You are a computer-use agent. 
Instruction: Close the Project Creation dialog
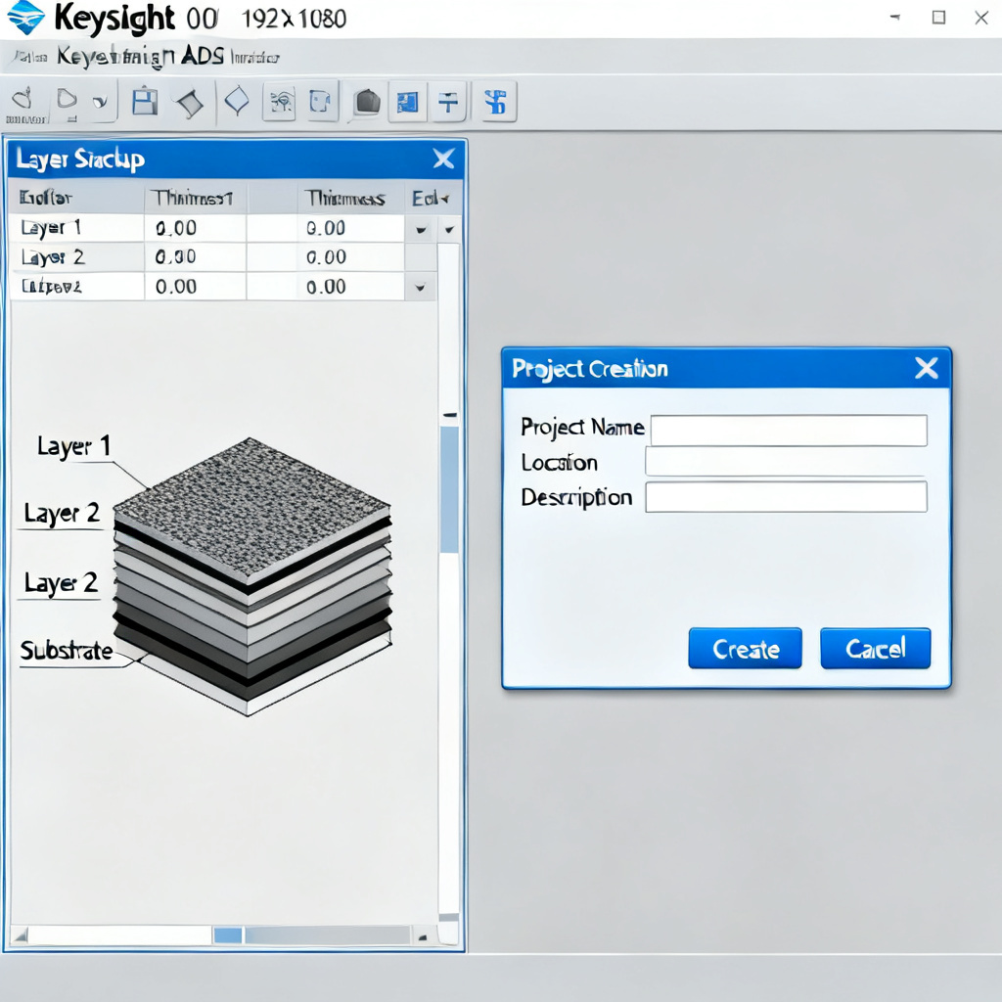[x=926, y=368]
